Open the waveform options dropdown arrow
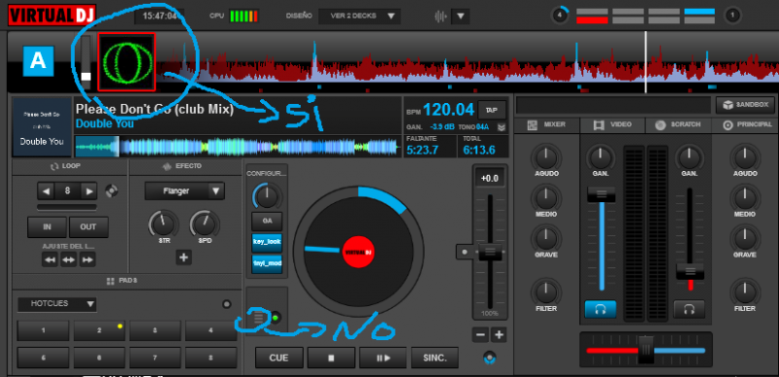The image size is (779, 377). click(x=461, y=17)
